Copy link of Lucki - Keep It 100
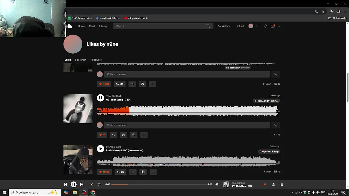 pyautogui.click(x=143, y=172)
